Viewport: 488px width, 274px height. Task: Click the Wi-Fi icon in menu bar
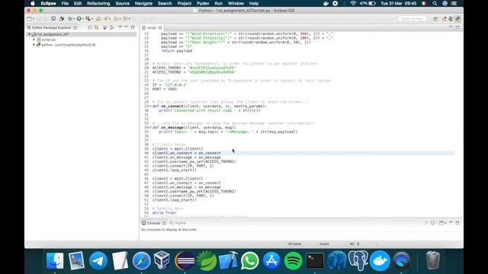pyautogui.click(x=353, y=3)
